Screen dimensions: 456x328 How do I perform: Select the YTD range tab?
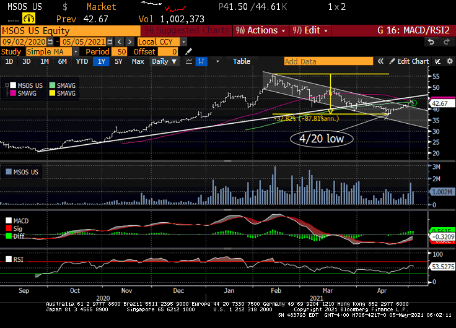coord(82,61)
